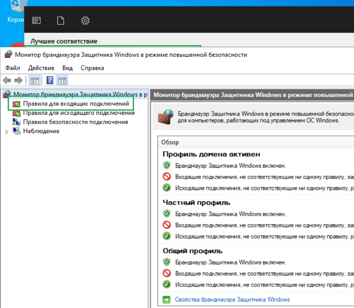
Task: Click the Обзор section header
Action: (x=170, y=142)
